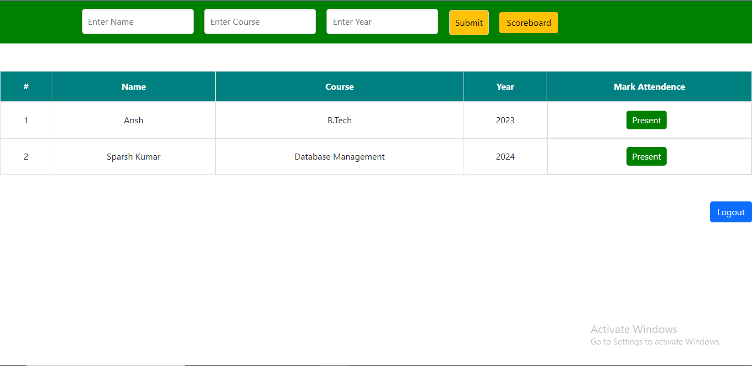Click the Database Management course entry
Image resolution: width=752 pixels, height=366 pixels.
(x=340, y=156)
